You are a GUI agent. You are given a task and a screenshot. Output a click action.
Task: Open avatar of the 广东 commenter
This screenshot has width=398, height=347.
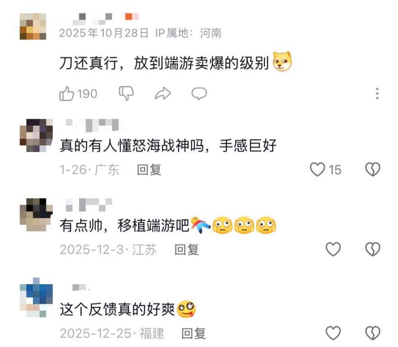[36, 135]
